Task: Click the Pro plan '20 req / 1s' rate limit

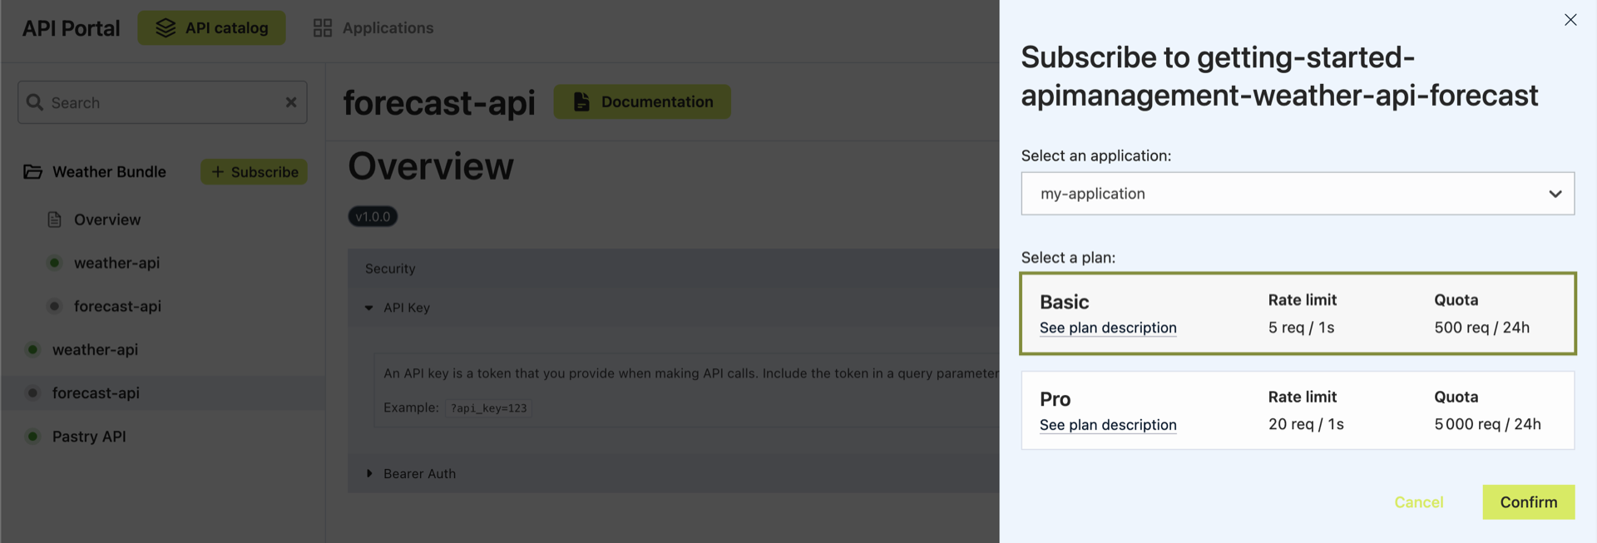Action: coord(1306,425)
